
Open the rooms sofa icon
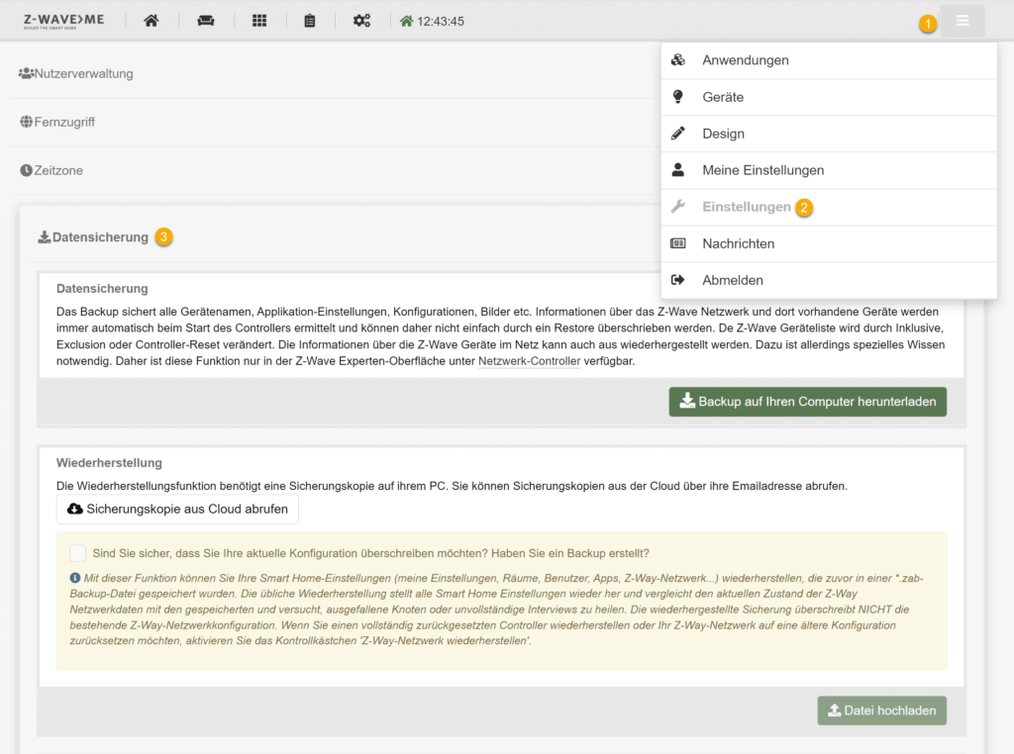206,21
